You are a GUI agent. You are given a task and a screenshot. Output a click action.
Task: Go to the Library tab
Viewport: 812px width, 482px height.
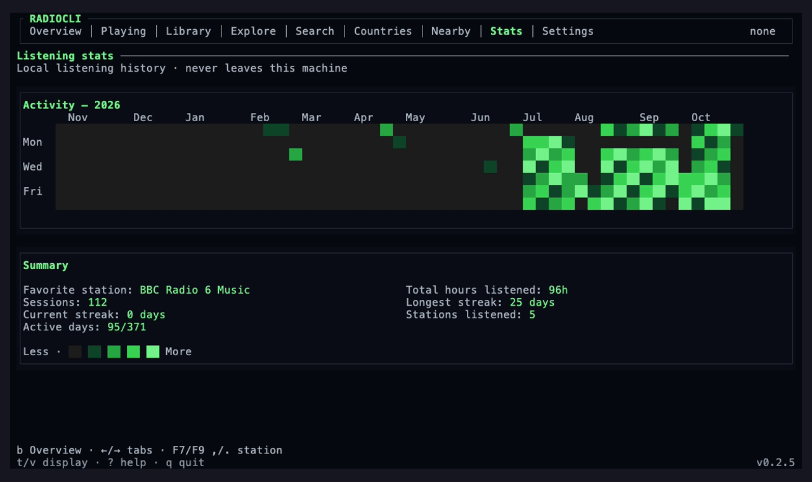pyautogui.click(x=188, y=31)
